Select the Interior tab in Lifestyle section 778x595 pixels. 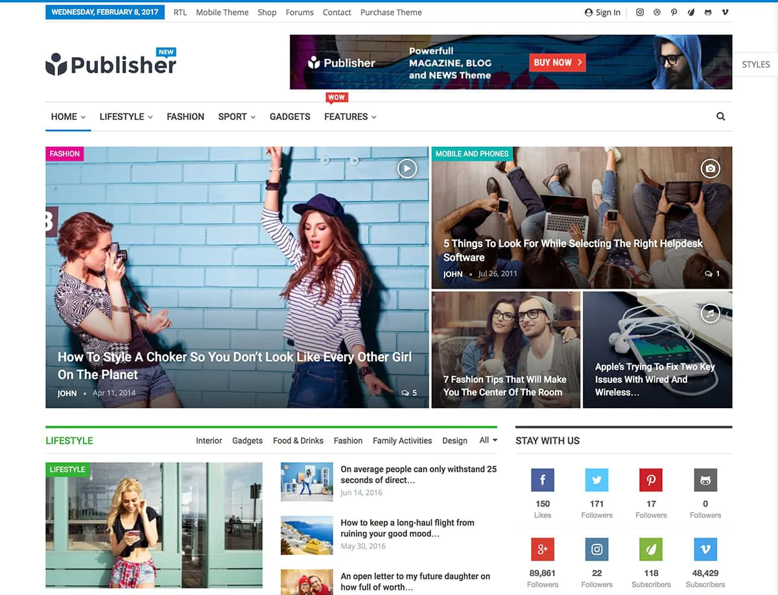tap(209, 441)
